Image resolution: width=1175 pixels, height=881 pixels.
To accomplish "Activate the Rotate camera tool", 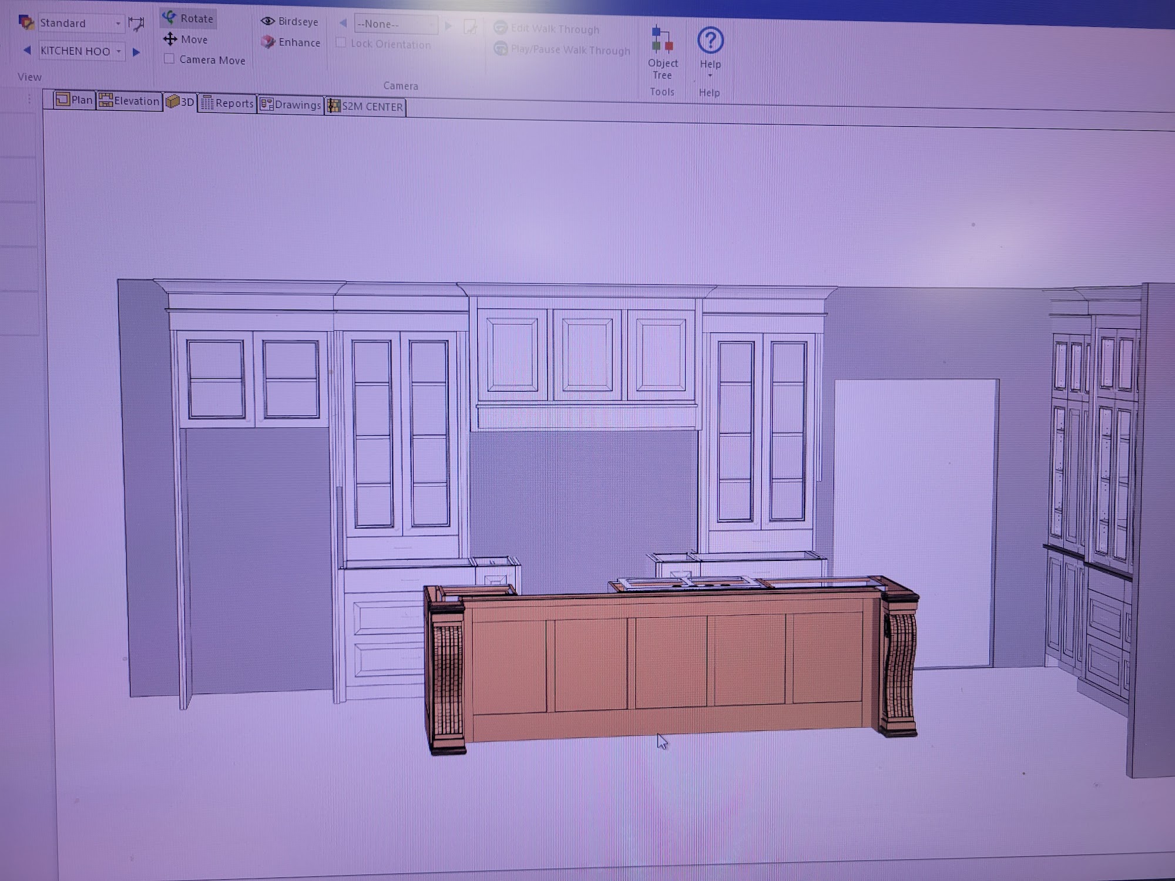I will tap(189, 19).
